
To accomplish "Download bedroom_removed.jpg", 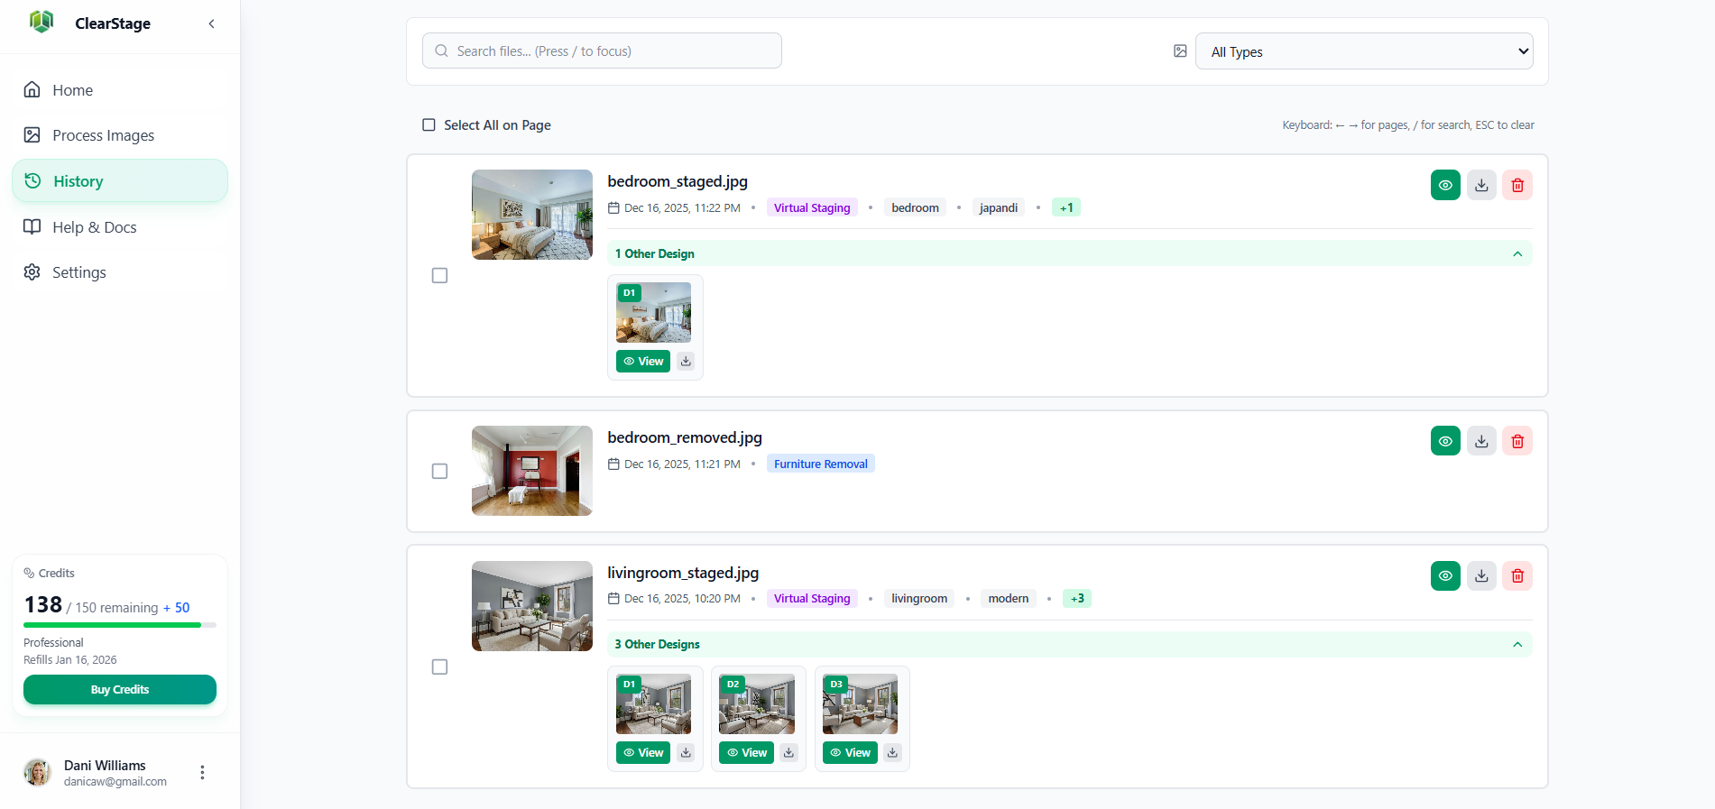I will (x=1481, y=441).
